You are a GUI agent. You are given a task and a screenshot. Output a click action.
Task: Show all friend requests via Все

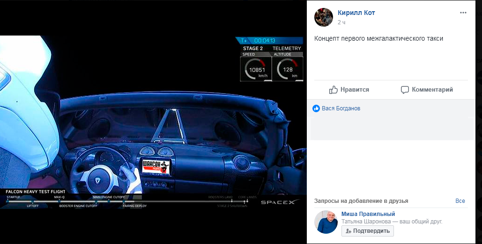click(x=460, y=201)
